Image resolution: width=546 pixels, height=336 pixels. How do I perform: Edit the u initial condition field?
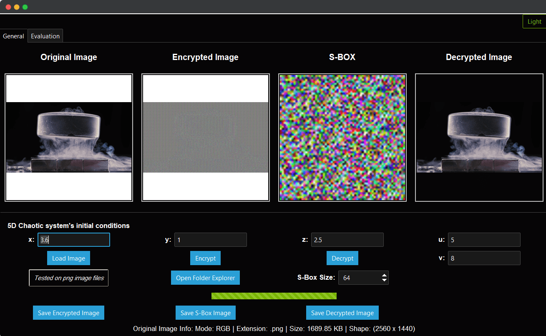(x=484, y=240)
